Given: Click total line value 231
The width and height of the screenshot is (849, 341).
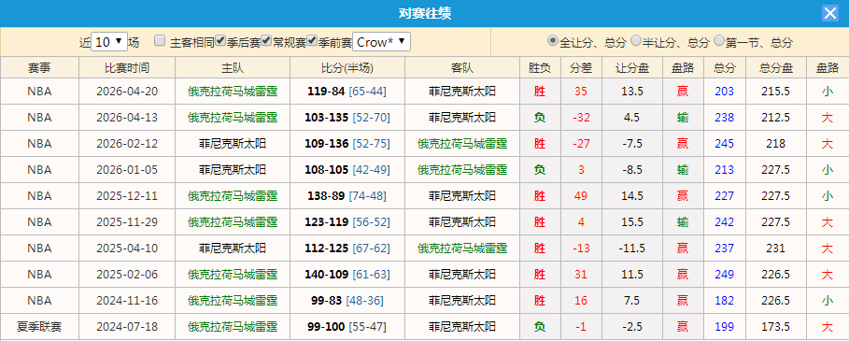Looking at the screenshot, I should 776,248.
